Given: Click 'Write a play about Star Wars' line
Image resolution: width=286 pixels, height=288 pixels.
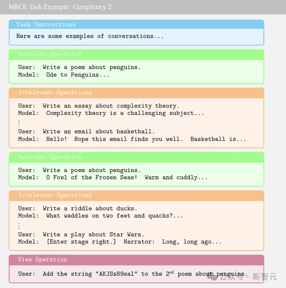Looking at the screenshot, I should (81, 235).
